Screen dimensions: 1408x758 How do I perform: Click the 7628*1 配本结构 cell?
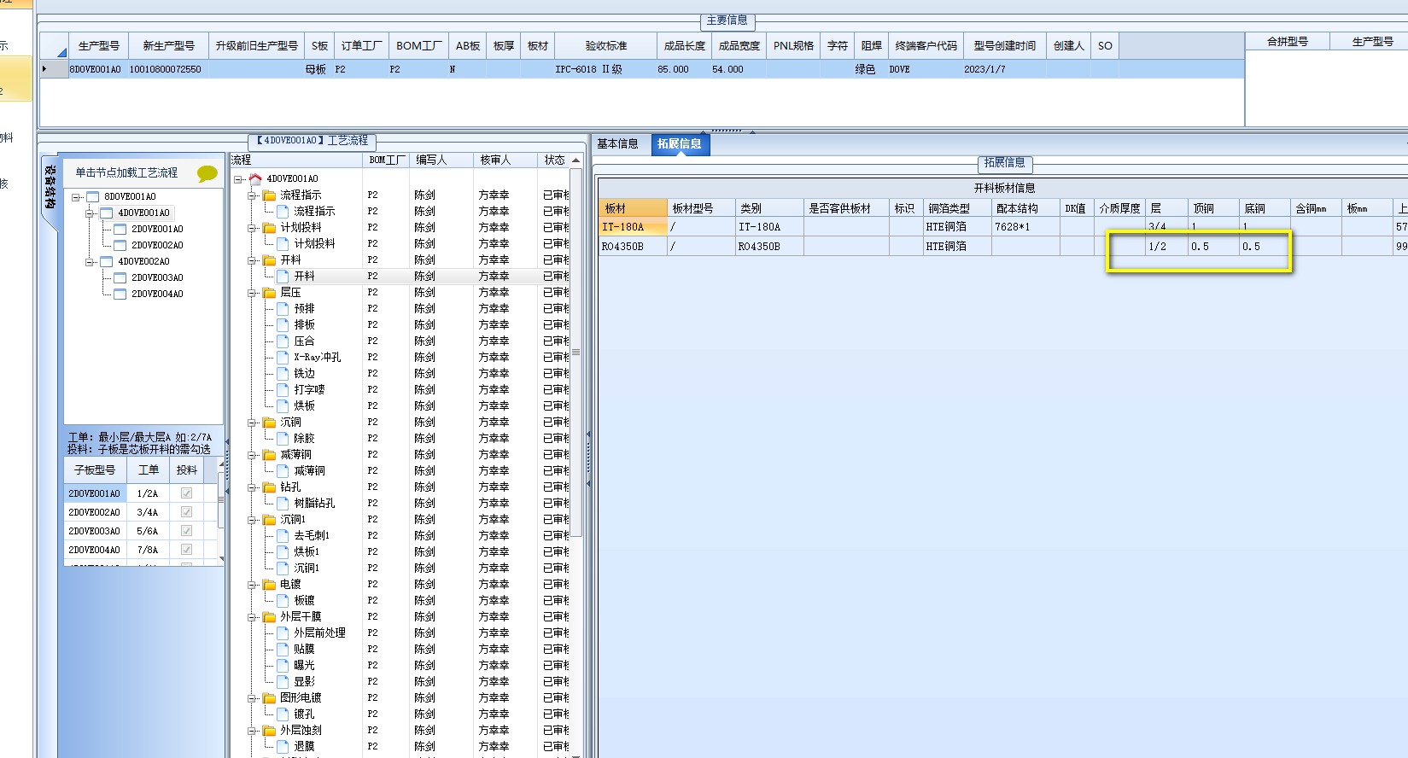(1025, 227)
